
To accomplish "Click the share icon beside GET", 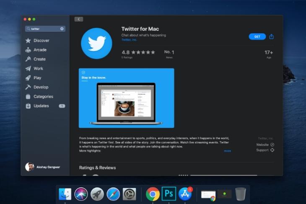I will pos(271,36).
